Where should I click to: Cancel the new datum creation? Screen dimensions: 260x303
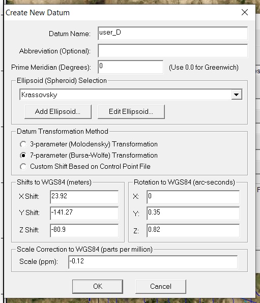pyautogui.click(x=161, y=286)
